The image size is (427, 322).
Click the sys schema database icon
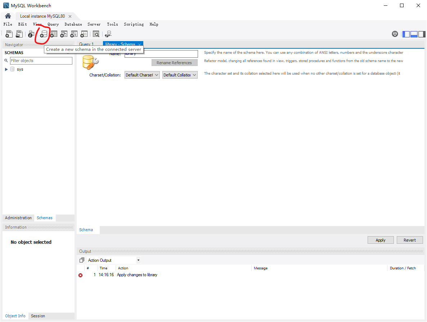point(12,69)
